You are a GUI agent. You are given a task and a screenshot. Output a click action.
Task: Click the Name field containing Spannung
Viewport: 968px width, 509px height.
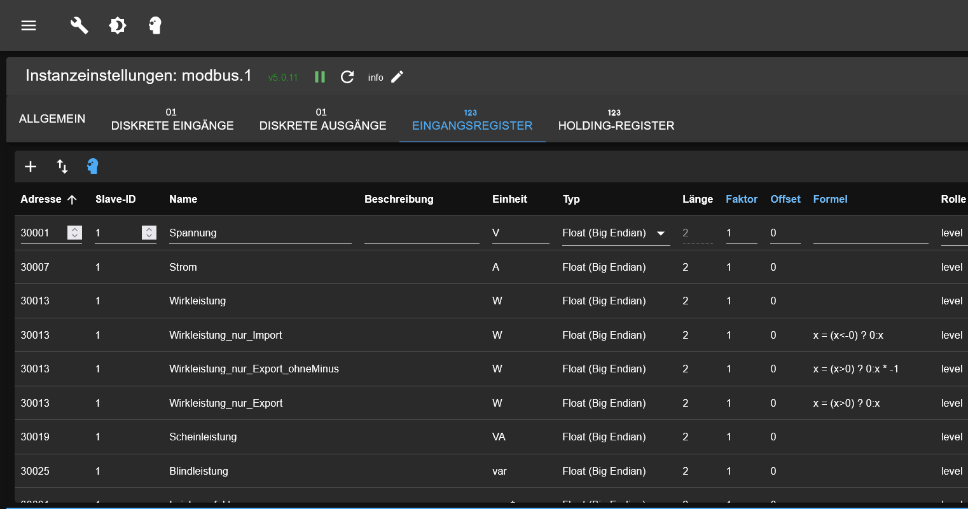coord(260,233)
